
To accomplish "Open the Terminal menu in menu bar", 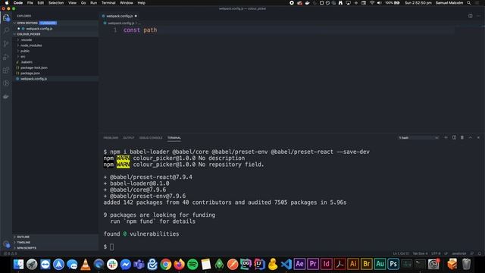I will 108,3.
